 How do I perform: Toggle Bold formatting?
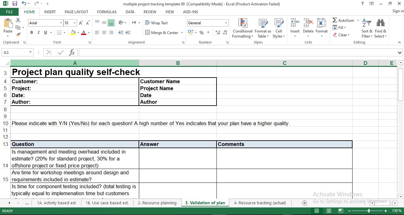pos(32,32)
